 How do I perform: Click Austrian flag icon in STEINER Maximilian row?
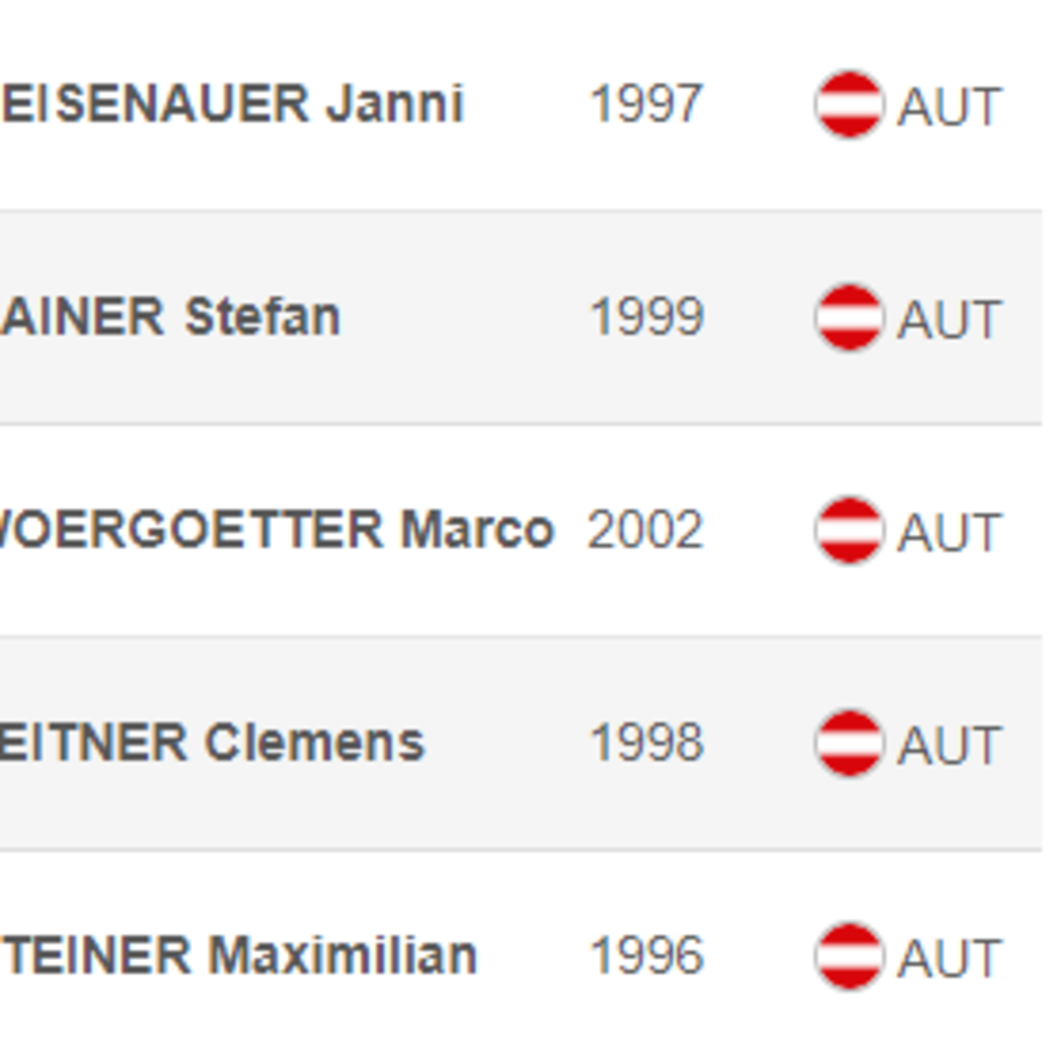(x=849, y=956)
